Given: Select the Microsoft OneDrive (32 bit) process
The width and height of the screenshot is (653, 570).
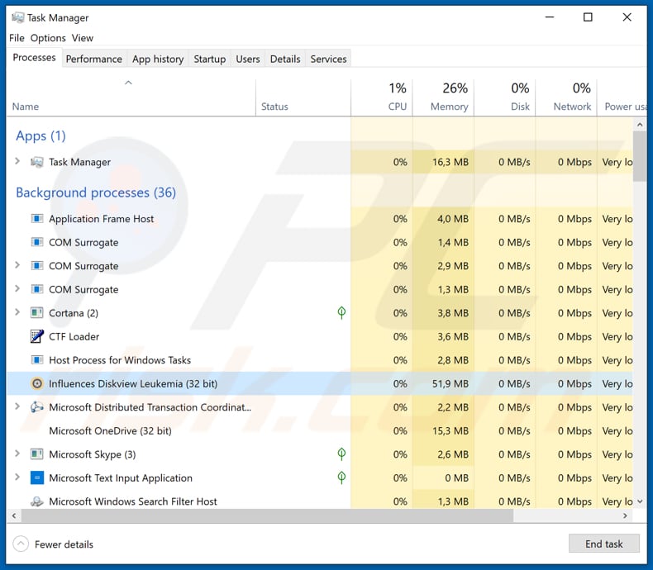Looking at the screenshot, I should [x=320, y=430].
